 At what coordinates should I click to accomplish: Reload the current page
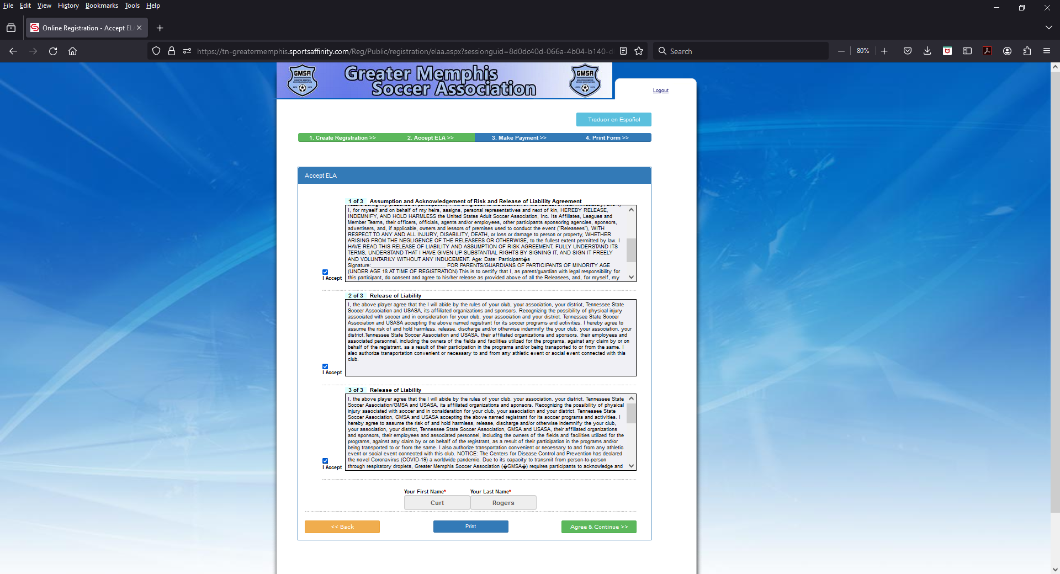53,51
